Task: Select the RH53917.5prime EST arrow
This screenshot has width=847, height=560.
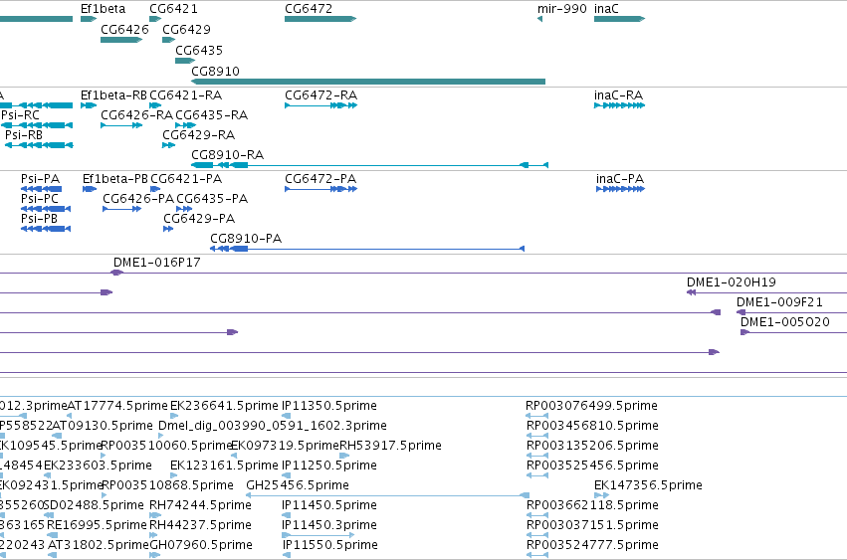Action: click(344, 456)
